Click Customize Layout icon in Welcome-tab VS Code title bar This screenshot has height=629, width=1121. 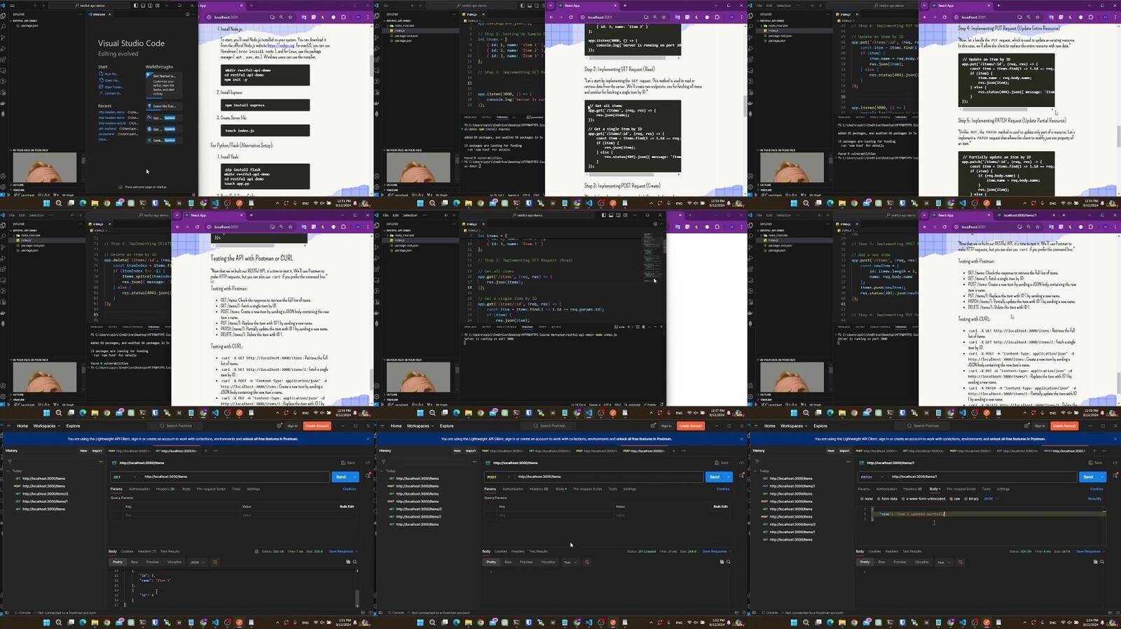[x=159, y=6]
